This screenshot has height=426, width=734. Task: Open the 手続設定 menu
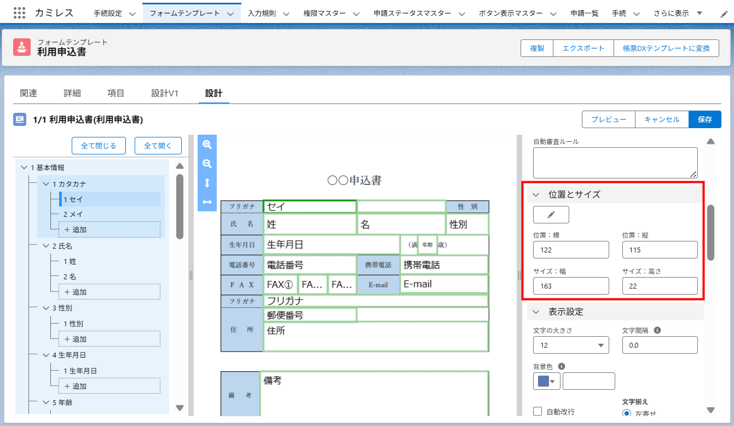[x=111, y=12]
